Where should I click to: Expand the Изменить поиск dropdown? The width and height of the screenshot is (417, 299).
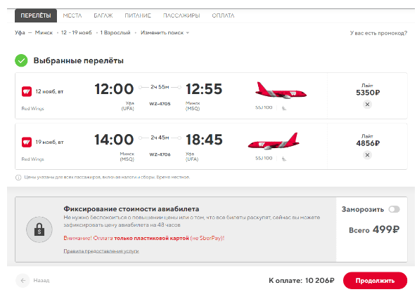click(x=165, y=33)
